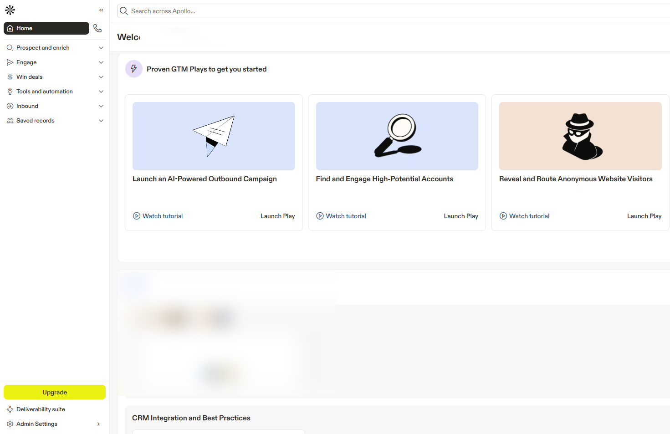The height and width of the screenshot is (434, 670).
Task: Watch tutorial for High-Potential Accounts
Action: click(x=341, y=216)
